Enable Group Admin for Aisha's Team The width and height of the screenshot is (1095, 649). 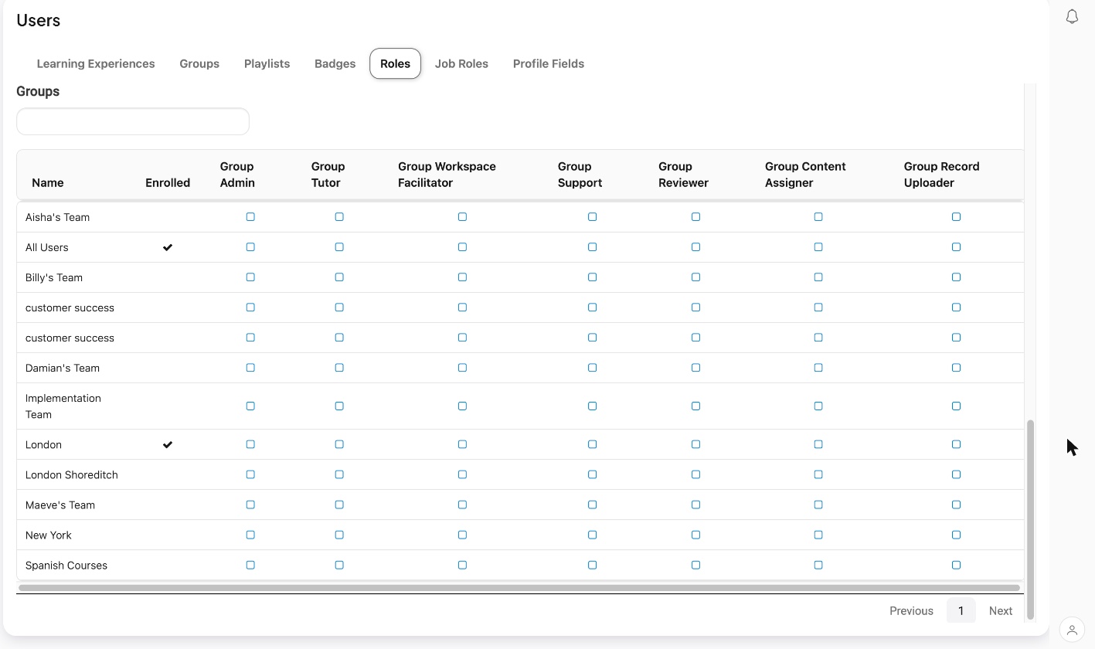[250, 217]
